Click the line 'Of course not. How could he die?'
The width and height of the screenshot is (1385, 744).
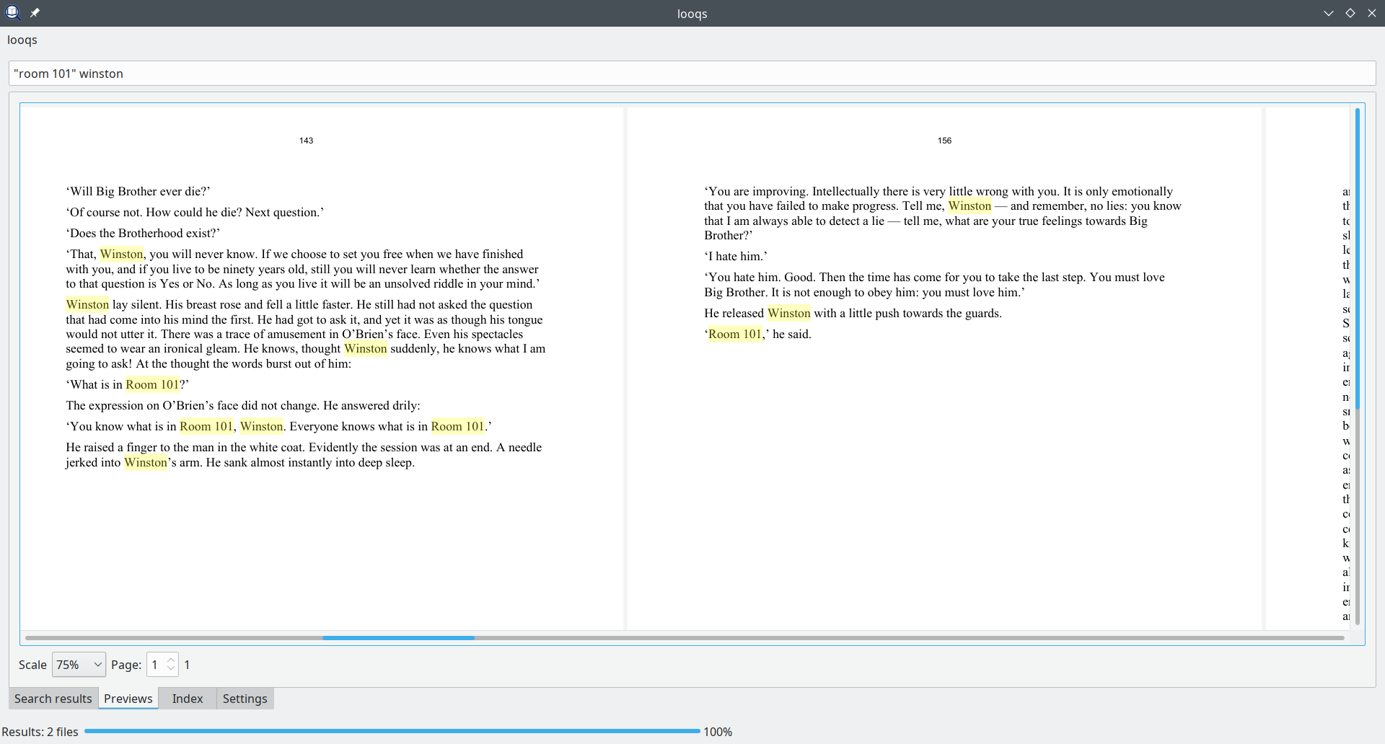195,212
